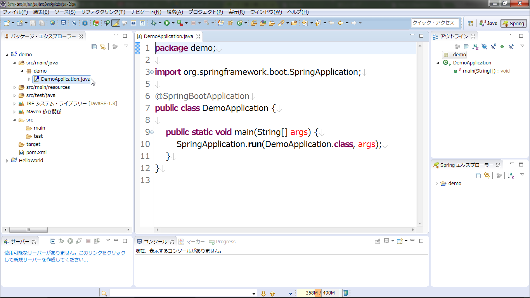Open the Run button dropdown arrow
This screenshot has height=298, width=530.
tap(173, 23)
